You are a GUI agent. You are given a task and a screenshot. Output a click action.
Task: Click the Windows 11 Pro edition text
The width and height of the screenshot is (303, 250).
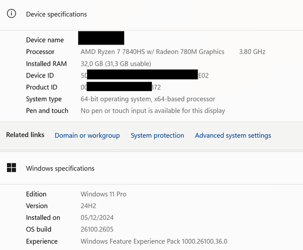click(103, 194)
